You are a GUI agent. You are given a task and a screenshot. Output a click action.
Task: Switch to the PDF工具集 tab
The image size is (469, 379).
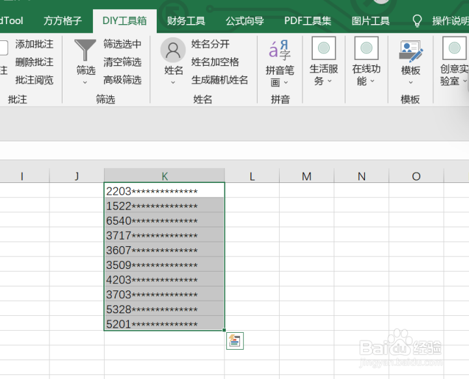[308, 21]
